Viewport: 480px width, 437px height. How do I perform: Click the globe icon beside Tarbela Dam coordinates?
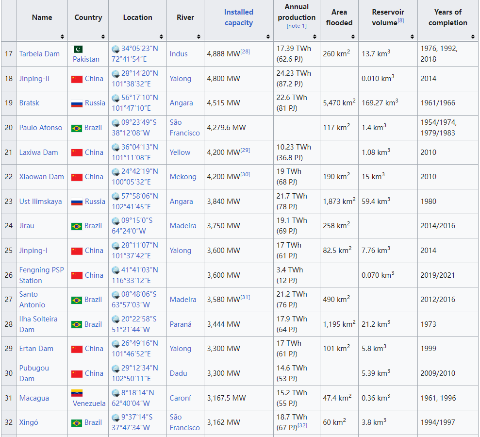click(x=116, y=49)
